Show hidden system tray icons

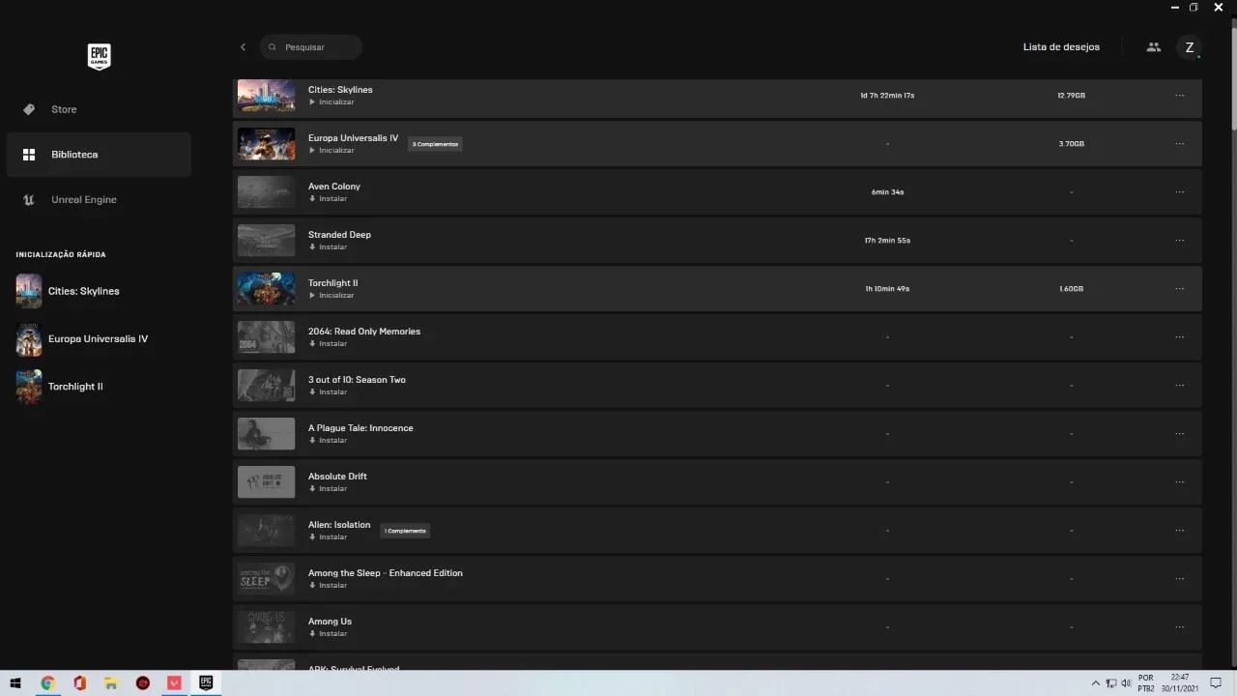(x=1095, y=683)
